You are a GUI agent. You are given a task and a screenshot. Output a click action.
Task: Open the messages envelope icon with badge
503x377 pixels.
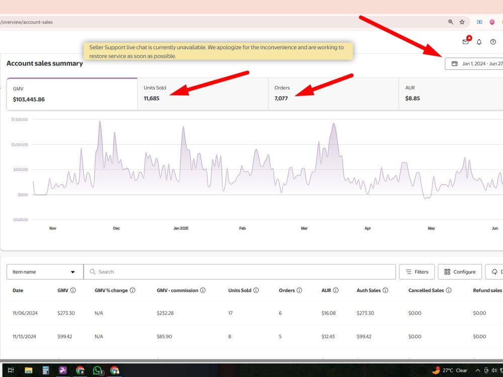466,42
